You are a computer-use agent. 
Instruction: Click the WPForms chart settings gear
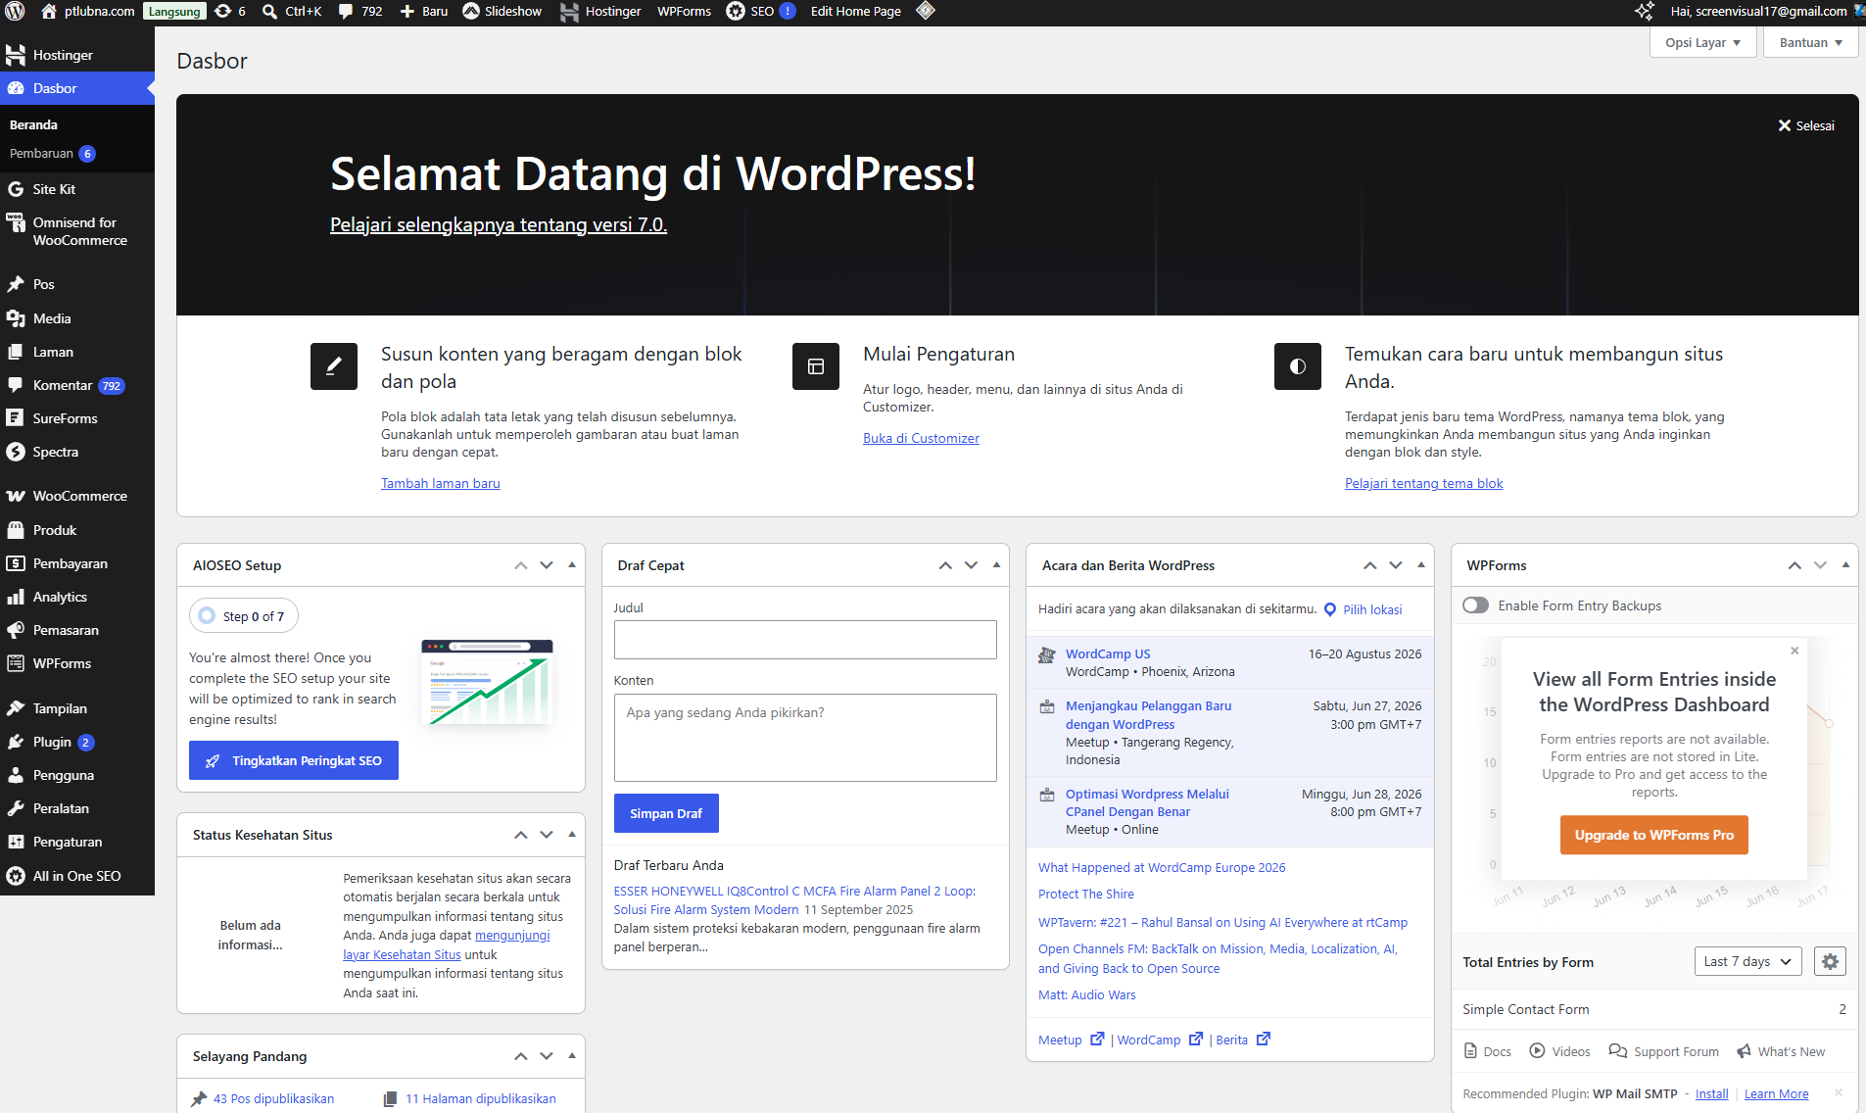click(1830, 961)
